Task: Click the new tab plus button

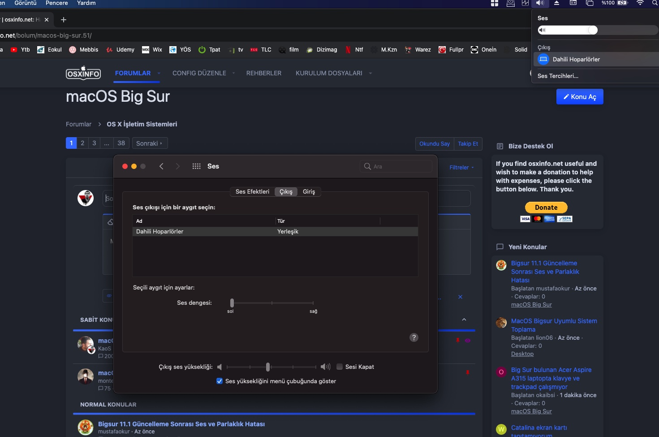Action: 64,20
